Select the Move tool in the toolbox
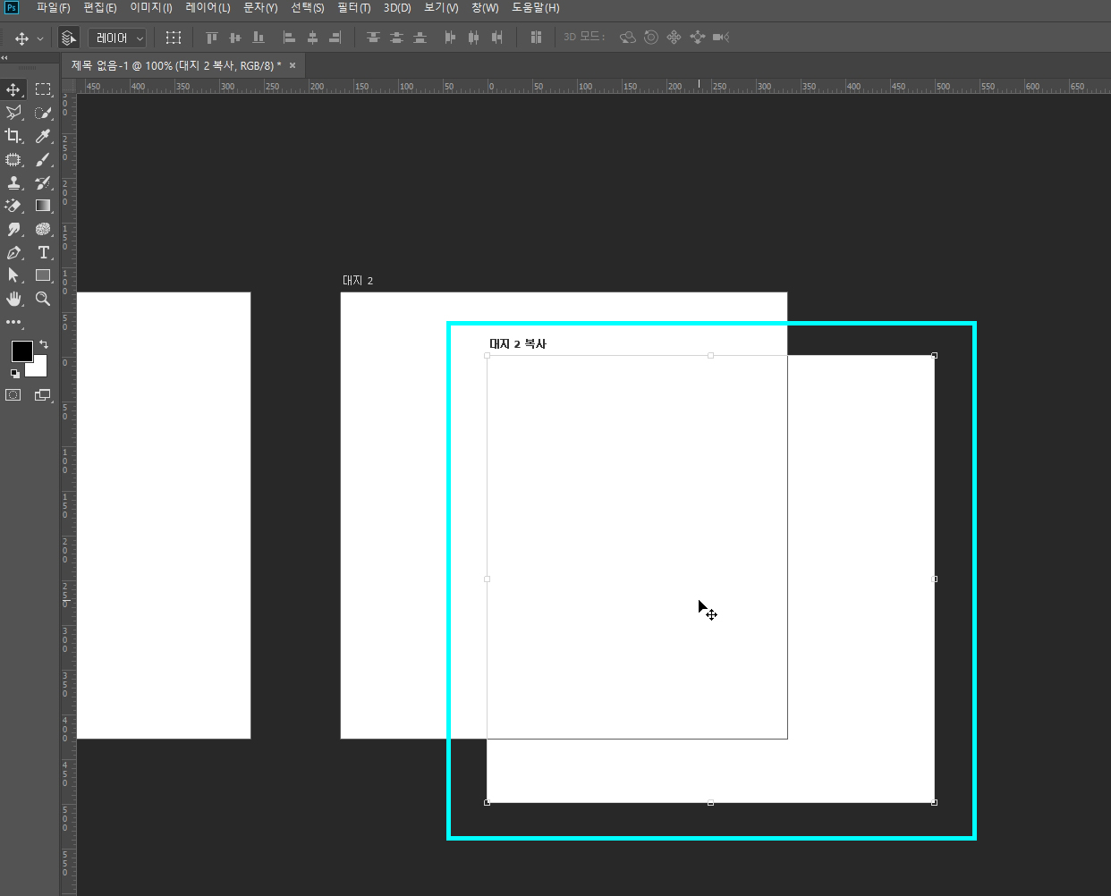This screenshot has height=896, width=1111. point(13,89)
